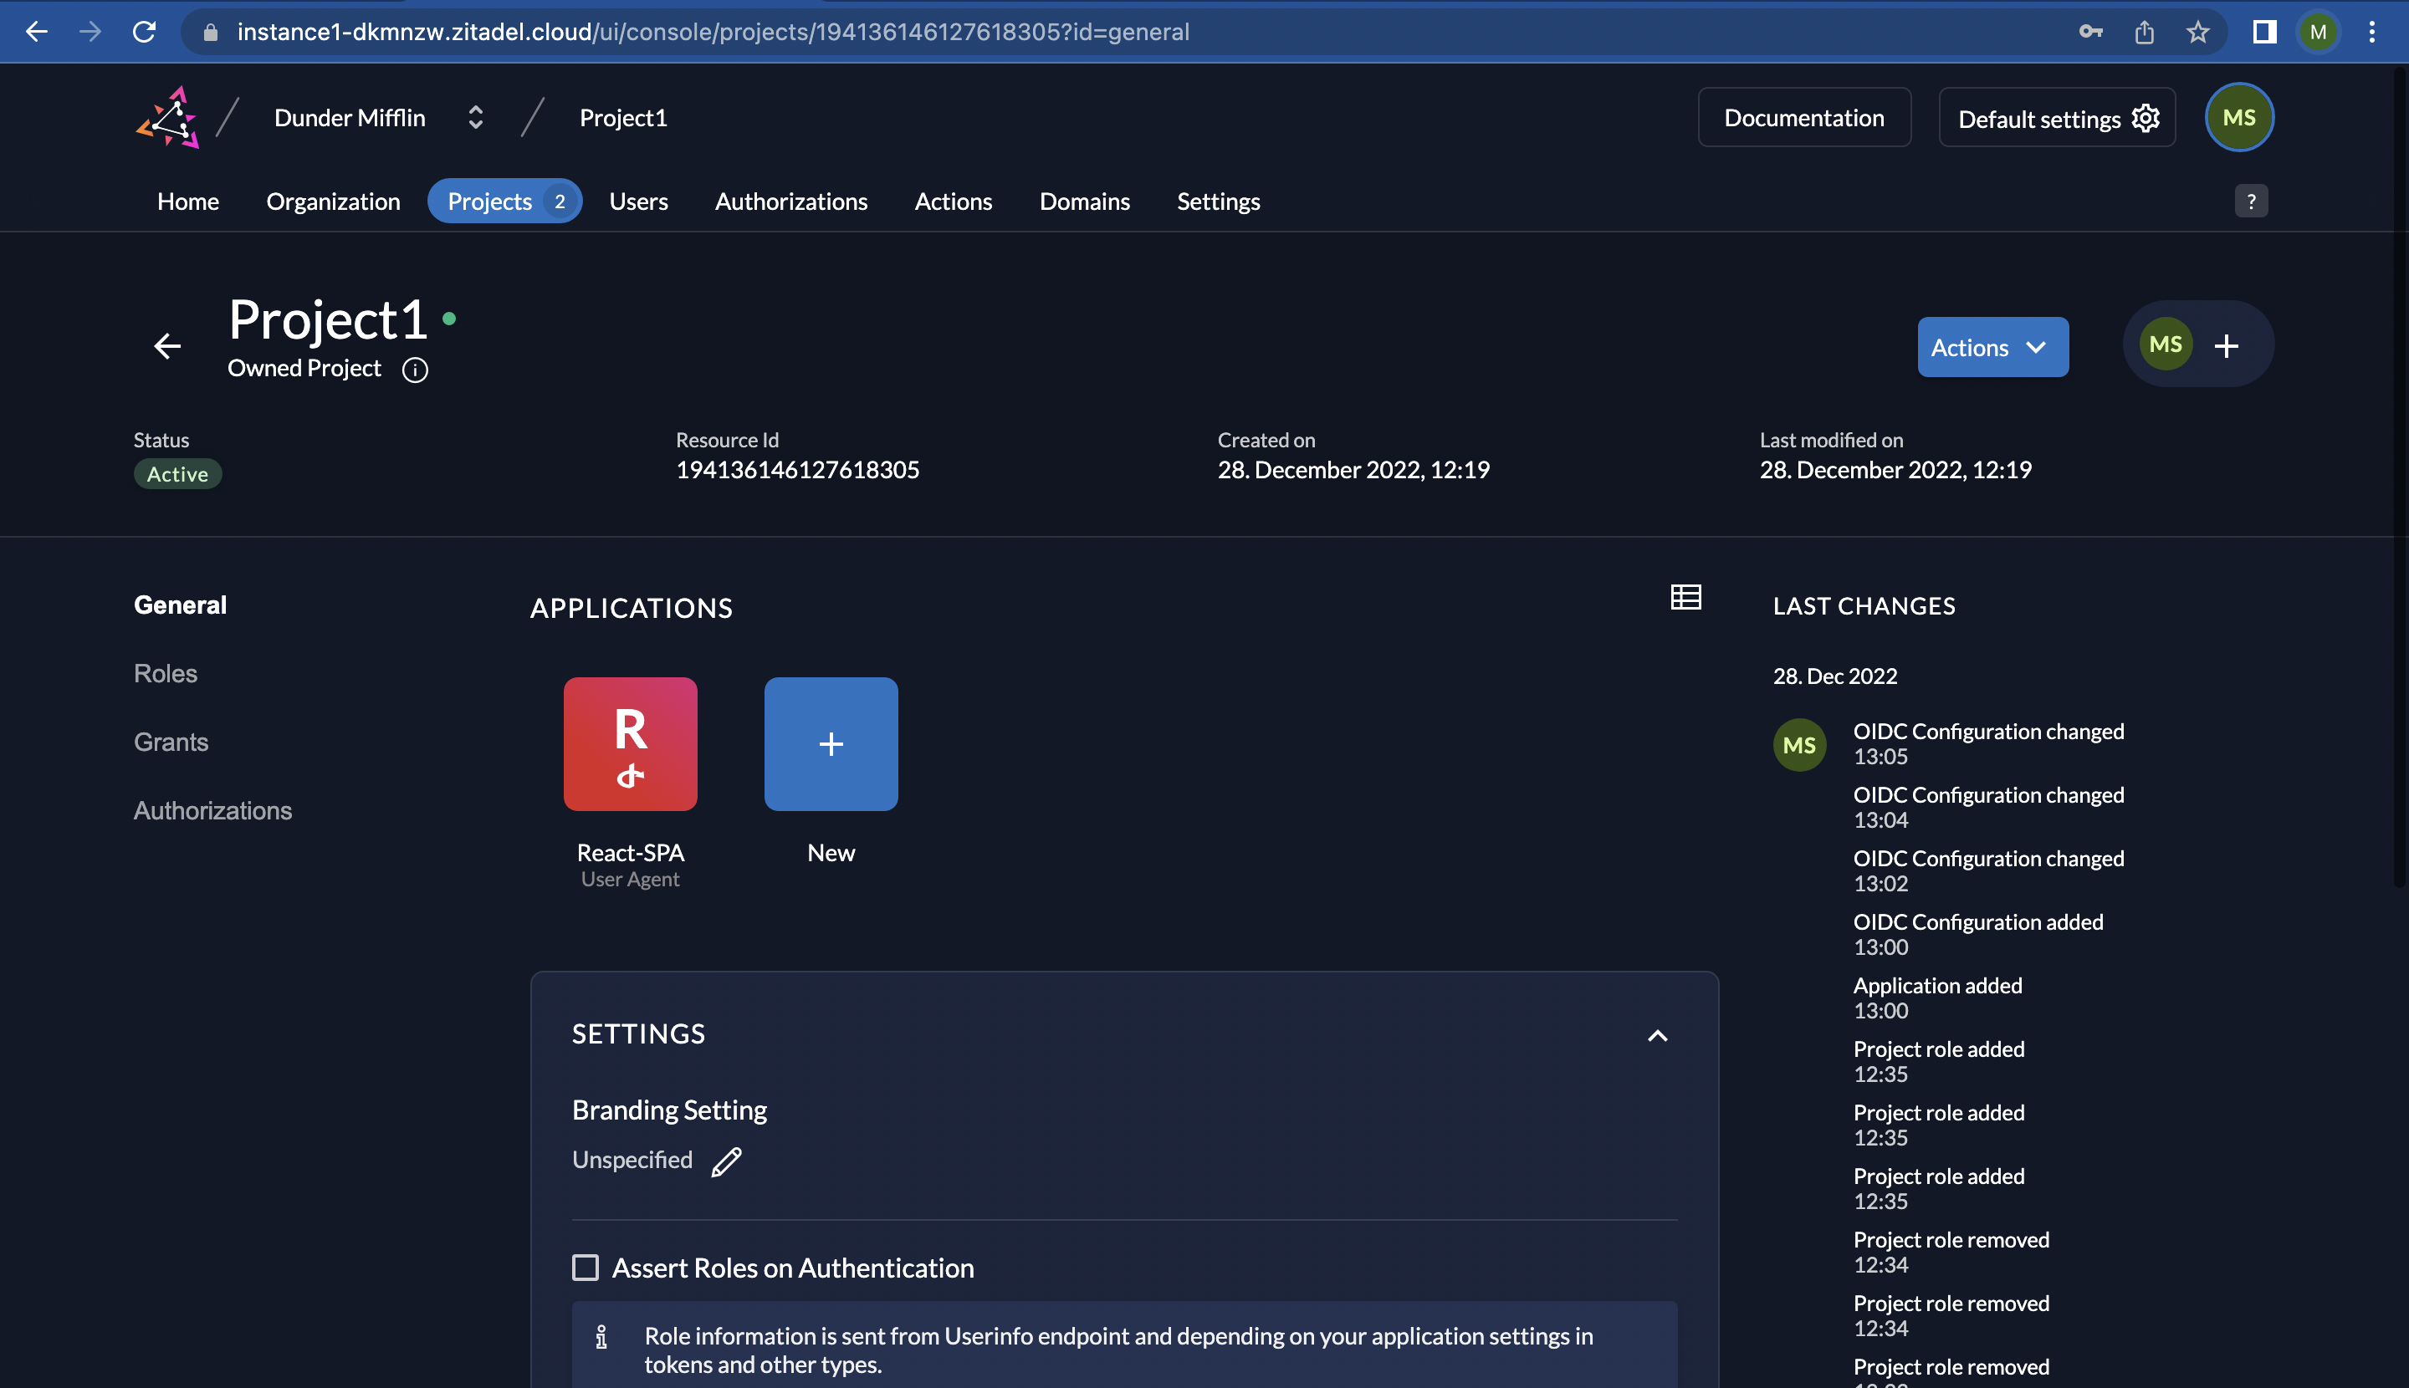Expand the Actions dropdown button
Image resolution: width=2409 pixels, height=1388 pixels.
click(x=1992, y=346)
